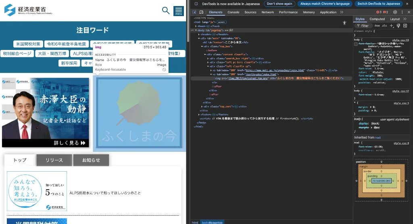Expand the top_cont div node
The width and height of the screenshot is (413, 224).
coord(202,107)
